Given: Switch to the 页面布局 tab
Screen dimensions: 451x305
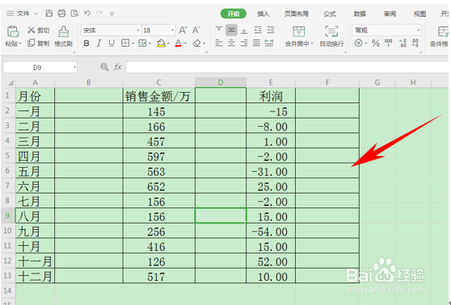Looking at the screenshot, I should [x=297, y=14].
